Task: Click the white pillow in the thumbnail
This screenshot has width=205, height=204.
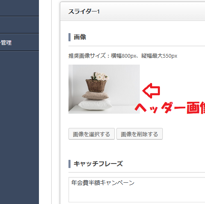Action: pyautogui.click(x=95, y=105)
